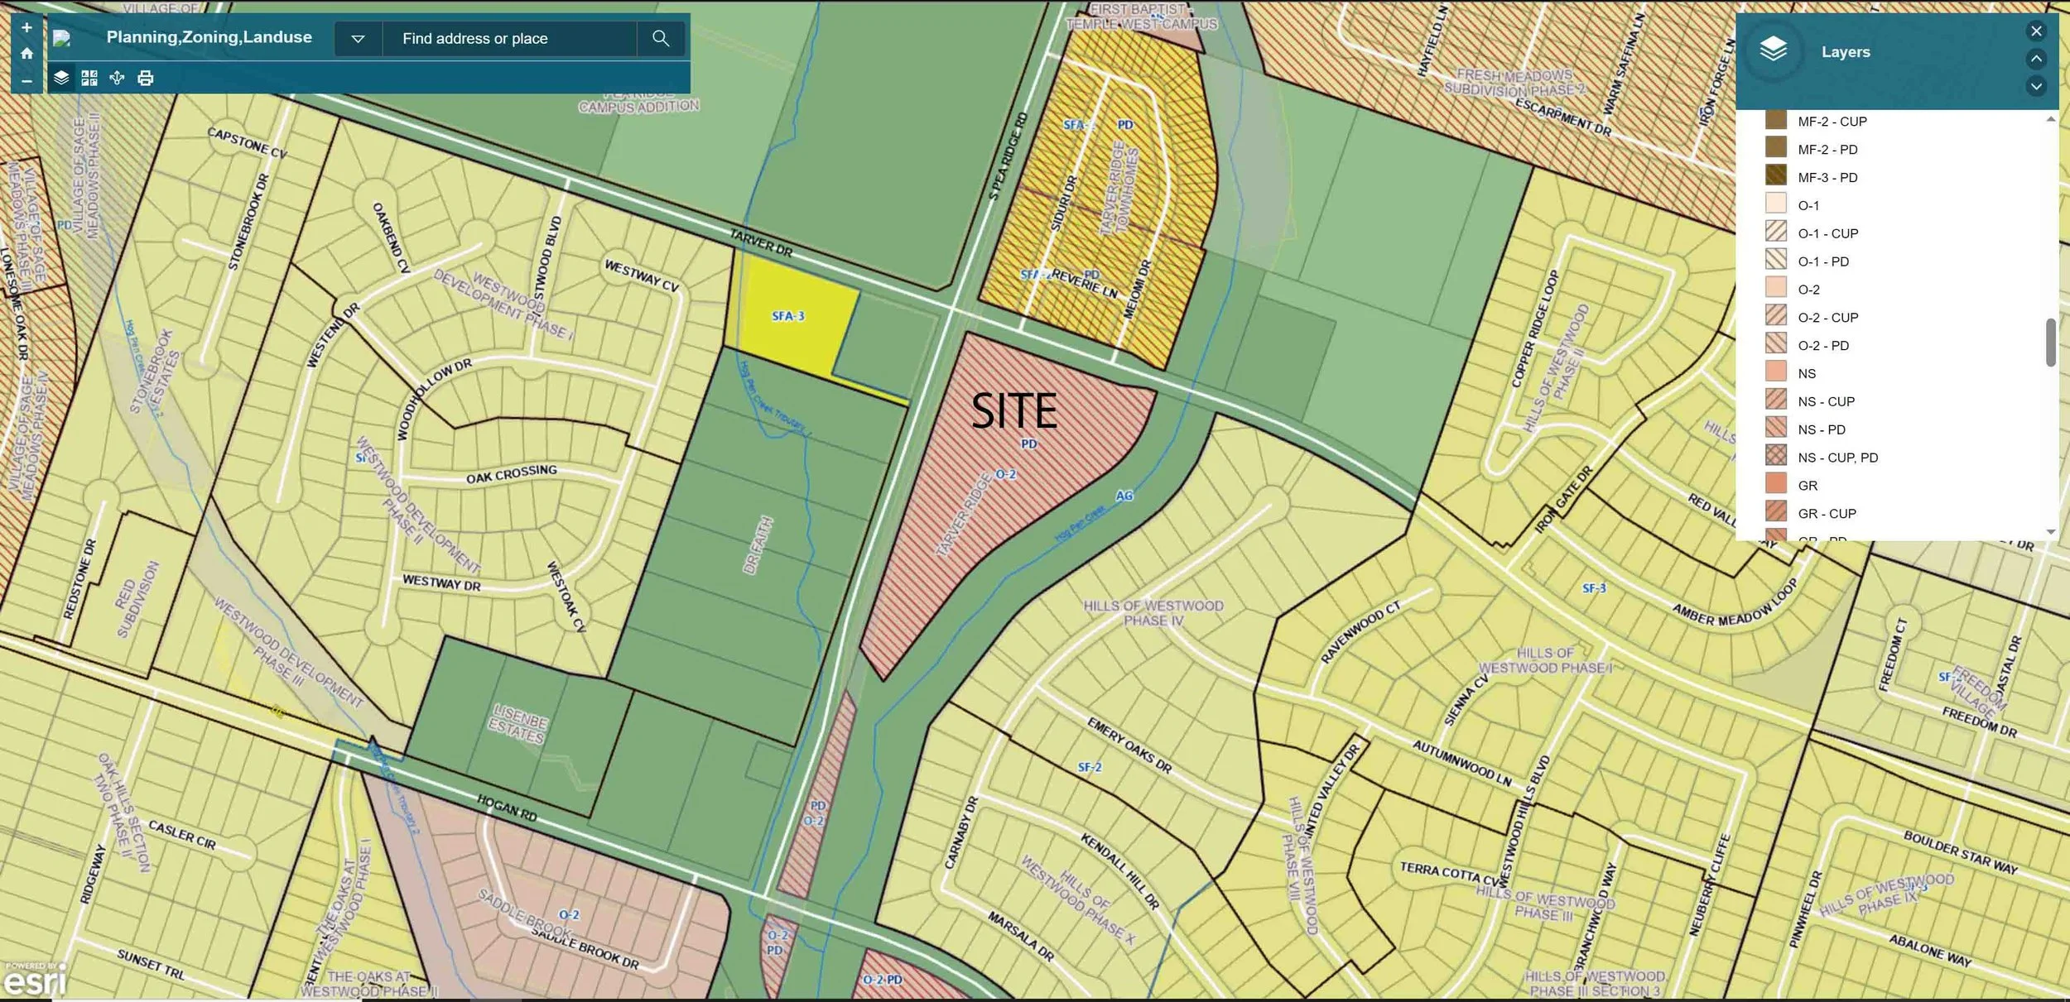Click the MF-3 - PD legend swatch

pos(1775,176)
